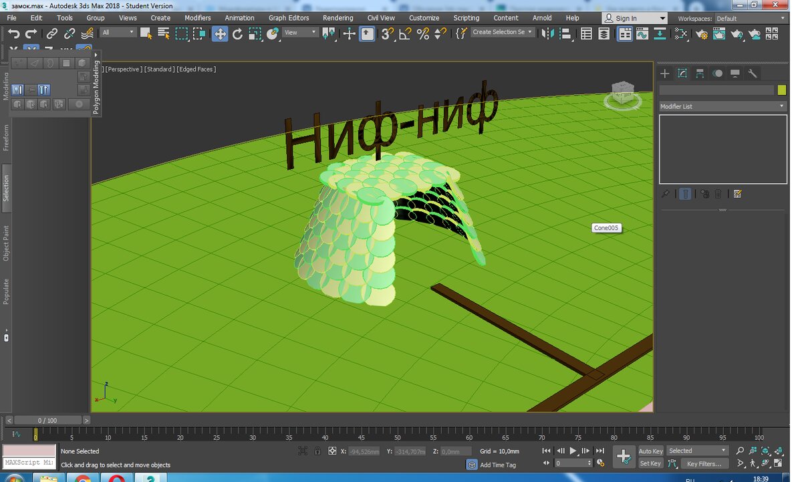Select the Select and Link tool
Screen dimensions: 802x482
[52, 33]
